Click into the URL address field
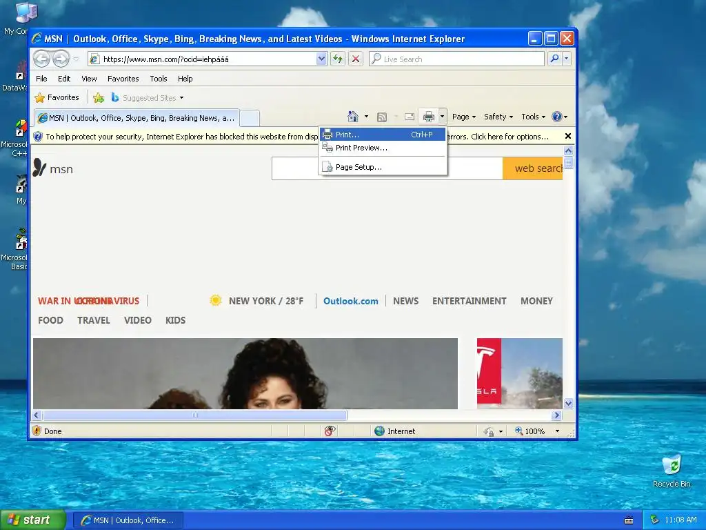 coord(203,59)
